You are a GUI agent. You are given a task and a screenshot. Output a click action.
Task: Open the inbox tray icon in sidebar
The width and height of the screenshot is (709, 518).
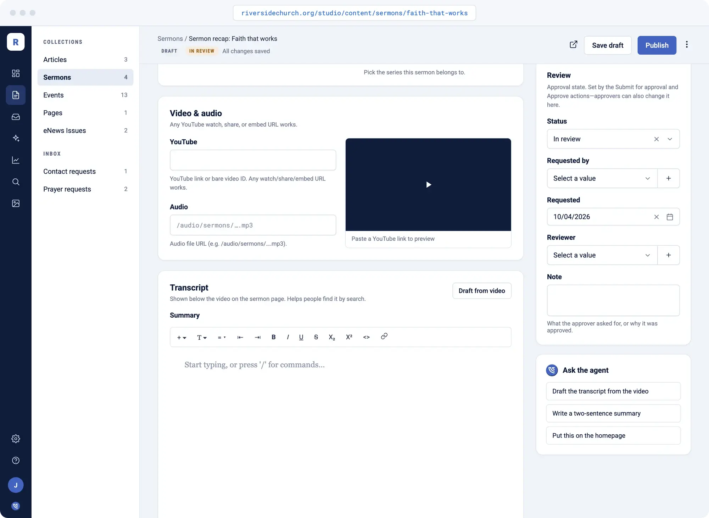(x=16, y=117)
